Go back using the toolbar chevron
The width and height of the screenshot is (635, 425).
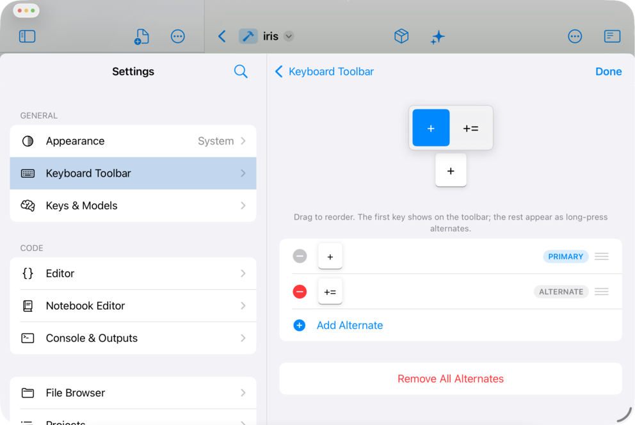click(222, 36)
